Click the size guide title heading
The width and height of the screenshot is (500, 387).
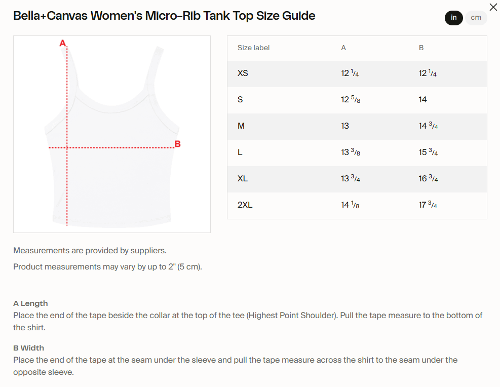coord(164,16)
